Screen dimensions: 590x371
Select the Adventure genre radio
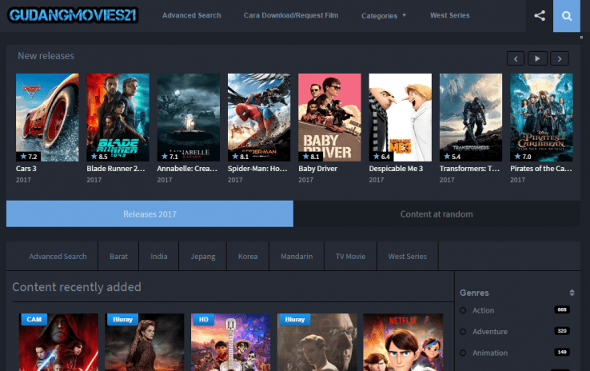(463, 332)
